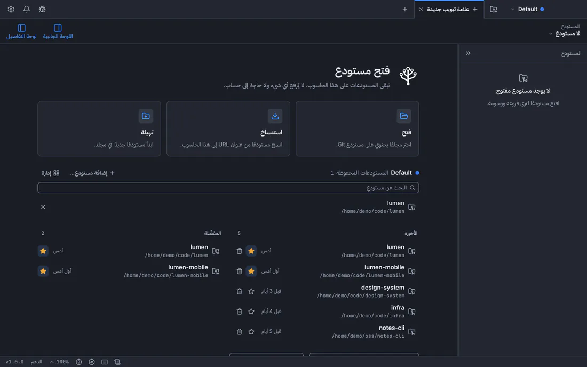Click the new-folder icon on the تهيئة card
Viewport: 587px width, 367px height.
click(x=146, y=116)
